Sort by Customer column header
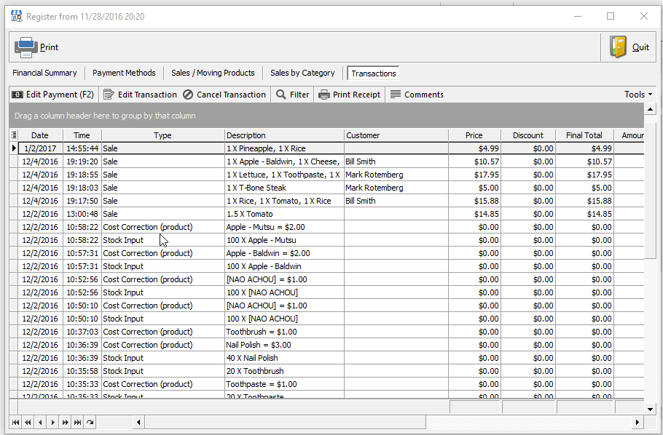 point(396,135)
